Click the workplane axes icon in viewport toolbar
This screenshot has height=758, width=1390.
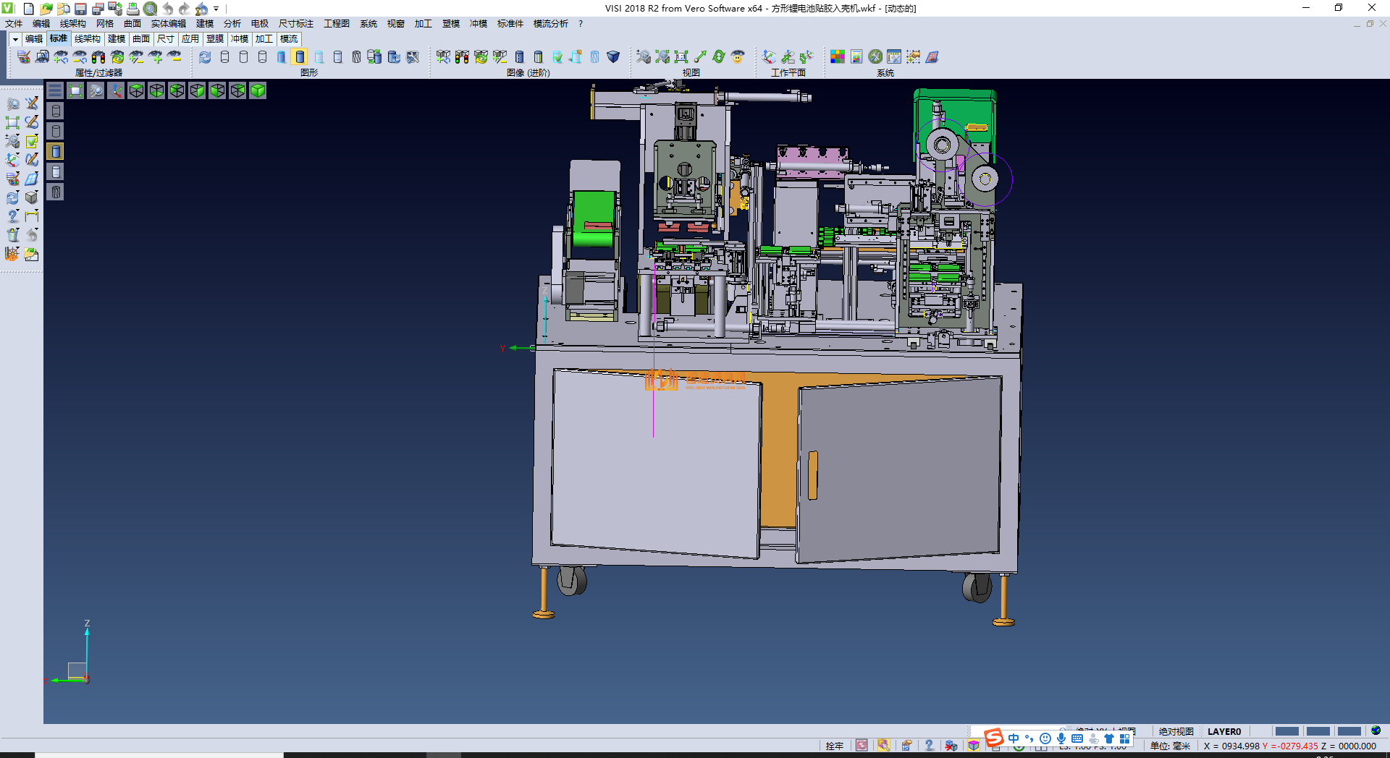(116, 90)
